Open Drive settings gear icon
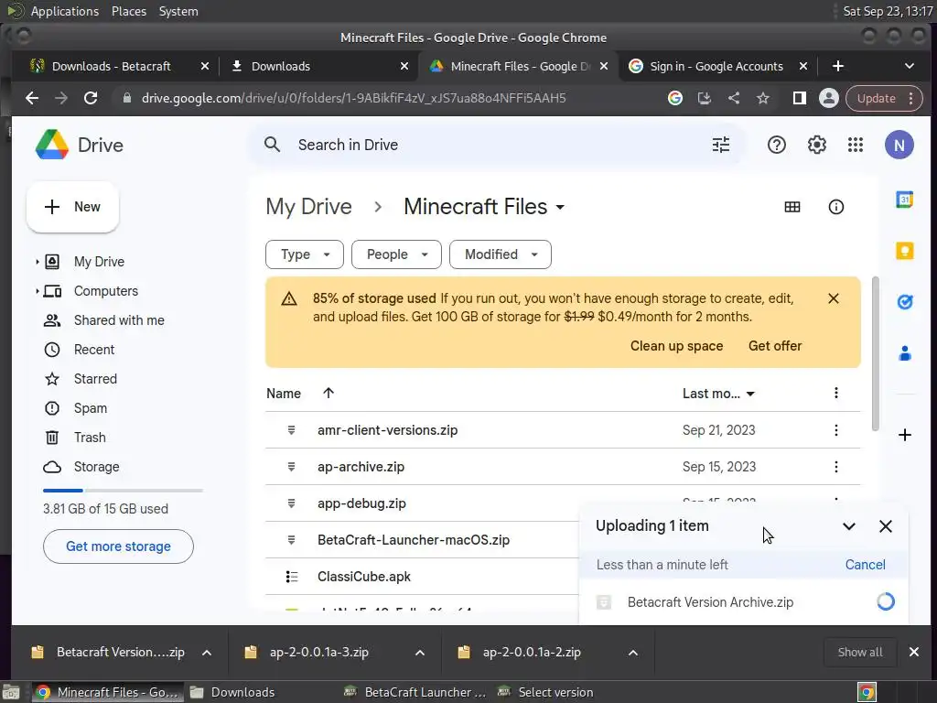Image resolution: width=937 pixels, height=703 pixels. pyautogui.click(x=816, y=145)
